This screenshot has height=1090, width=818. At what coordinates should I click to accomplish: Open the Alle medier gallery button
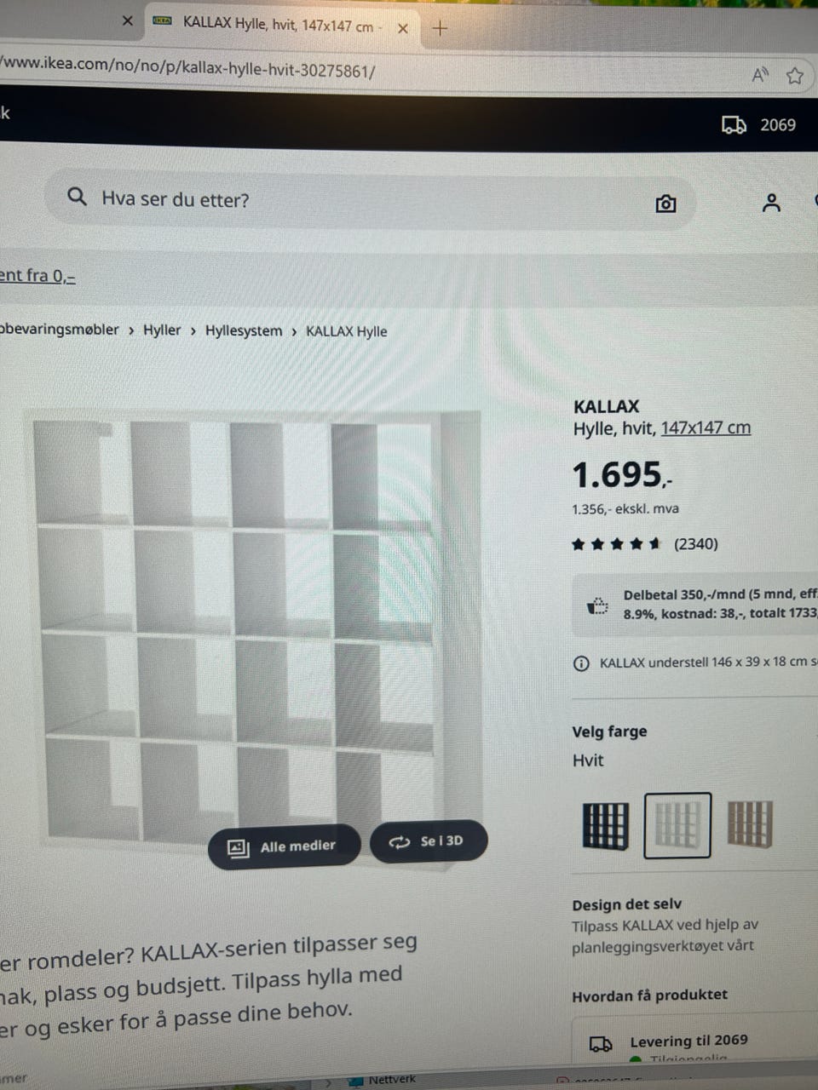[x=284, y=846]
